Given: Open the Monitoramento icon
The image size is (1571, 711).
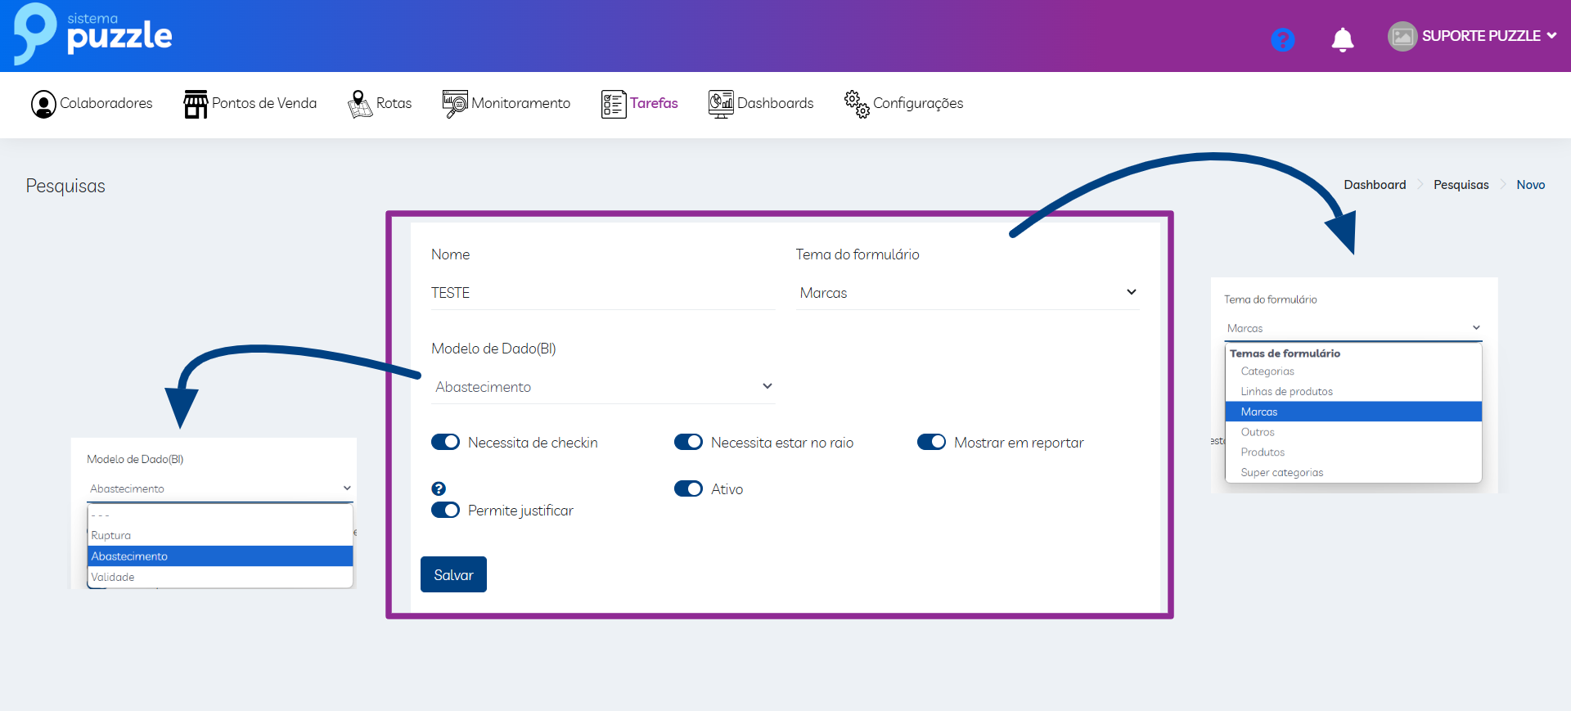Looking at the screenshot, I should click(x=455, y=104).
